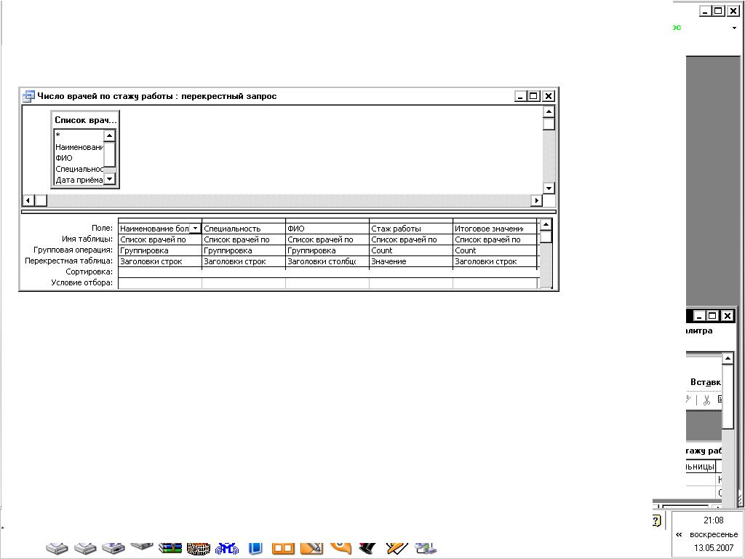Click the design grid scroll-up arrow
This screenshot has width=745, height=559.
click(x=546, y=224)
